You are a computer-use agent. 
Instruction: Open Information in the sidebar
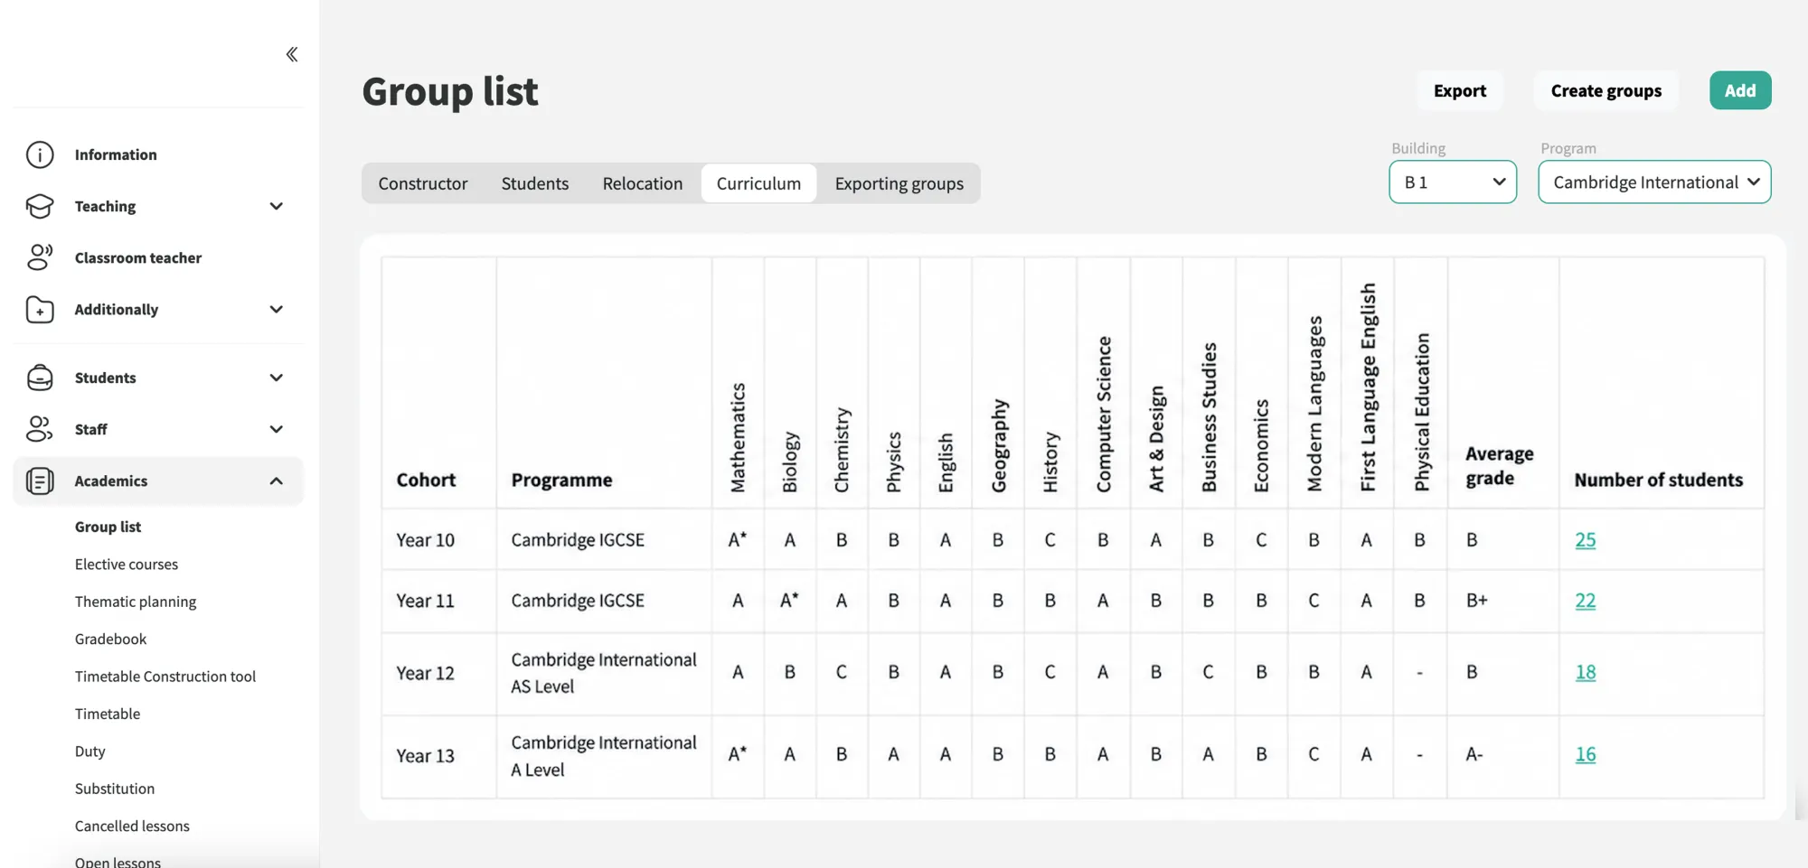(x=116, y=154)
